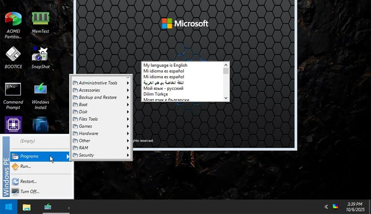Open the AOMEI Partition desktop icon
This screenshot has height=214, width=371.
[13, 25]
